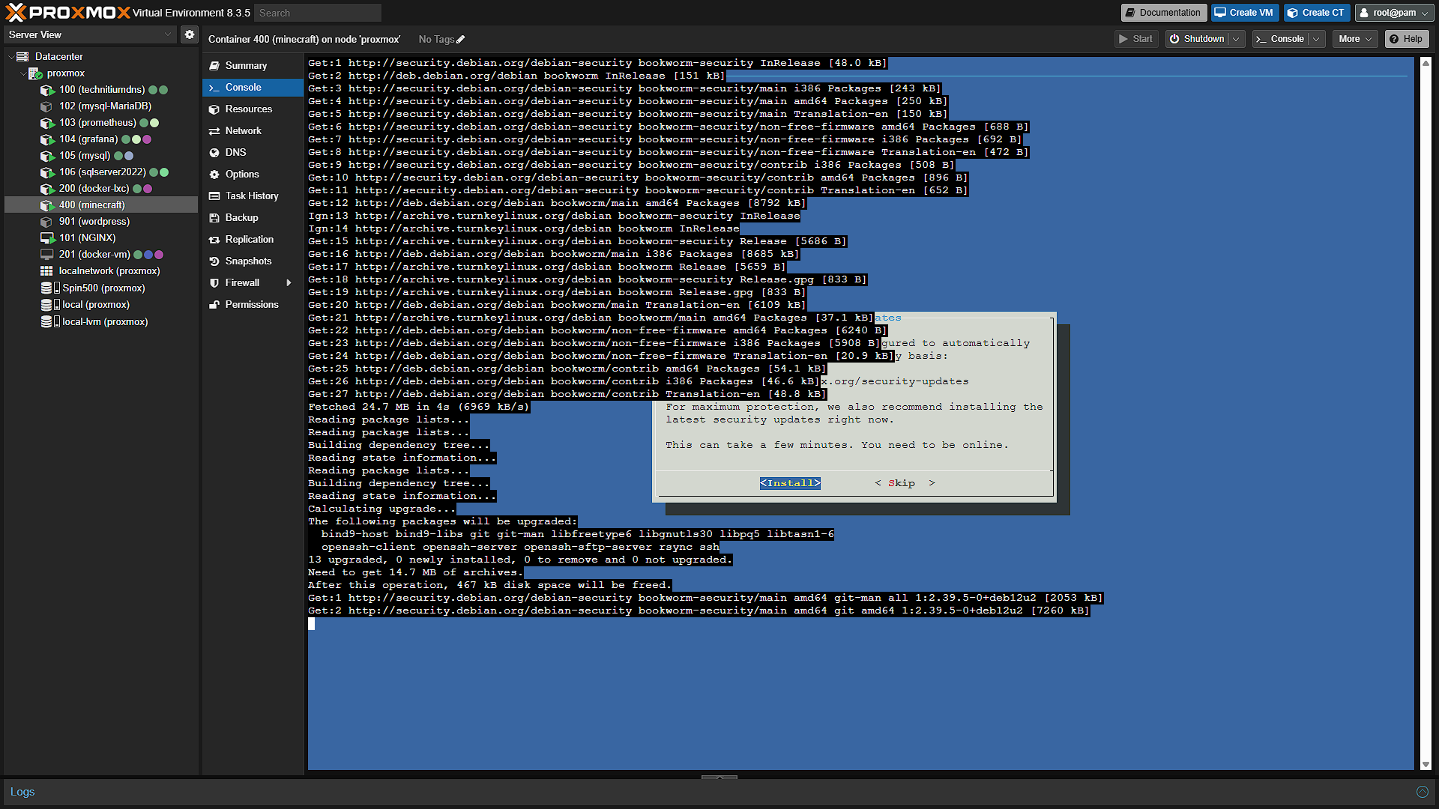
Task: Open the root@pam user menu
Action: coord(1394,13)
